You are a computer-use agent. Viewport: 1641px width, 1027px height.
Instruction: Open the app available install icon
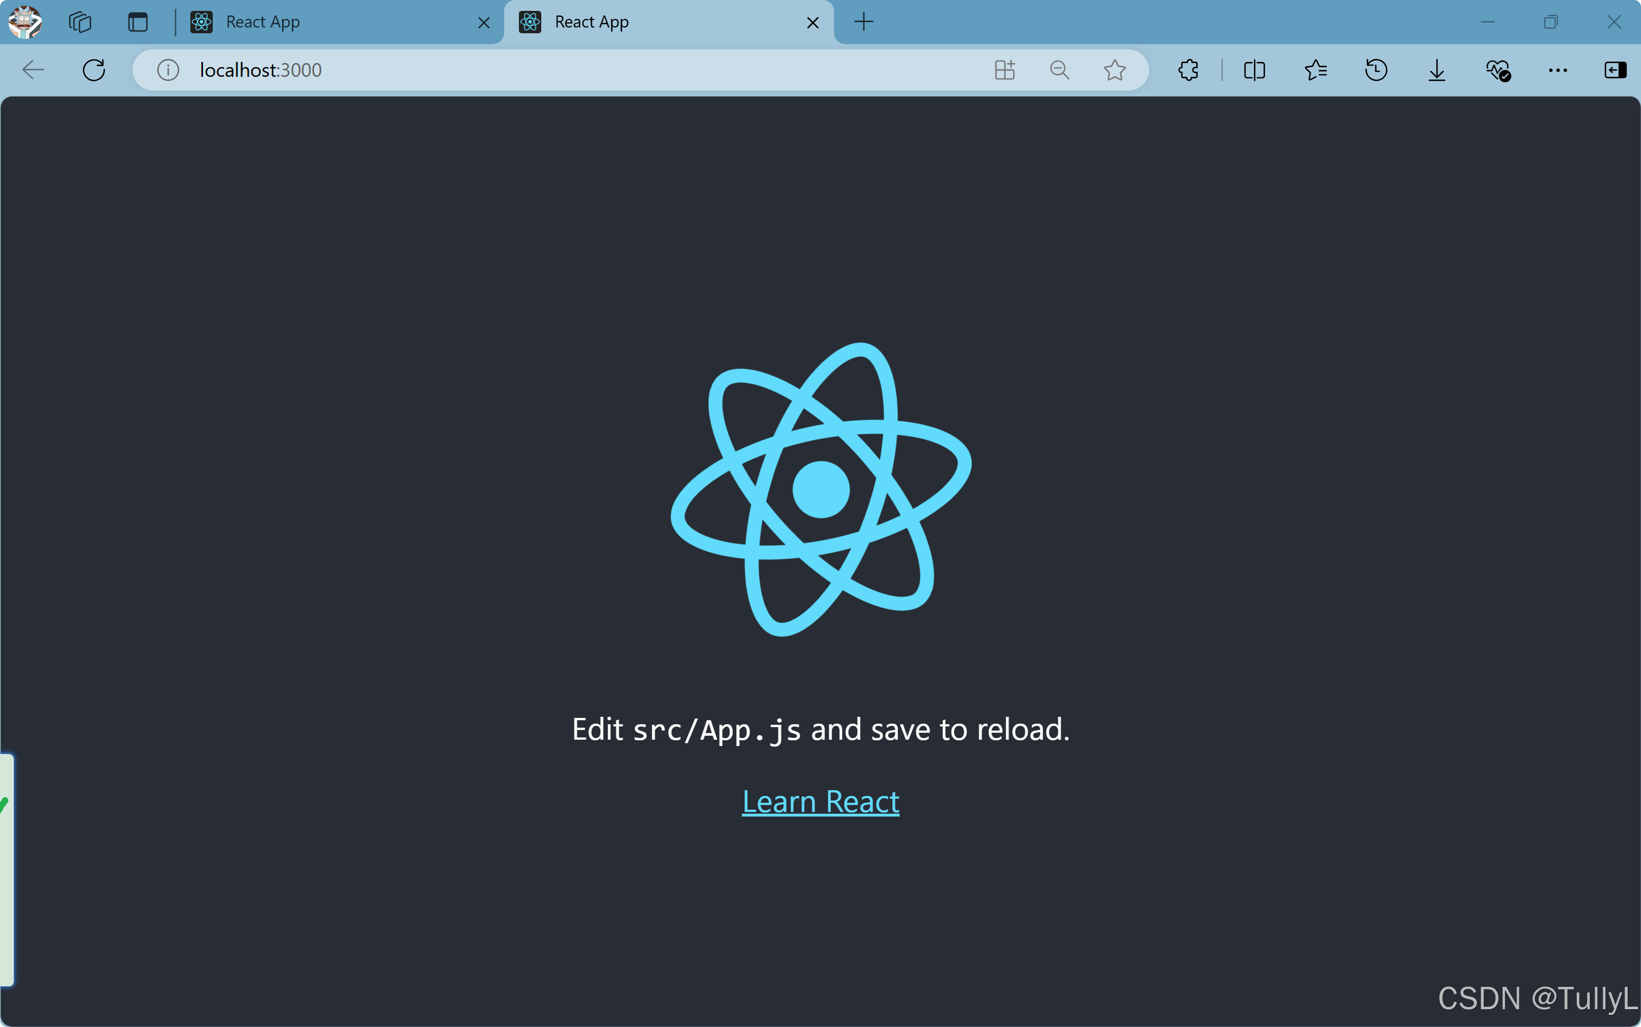tap(1005, 70)
